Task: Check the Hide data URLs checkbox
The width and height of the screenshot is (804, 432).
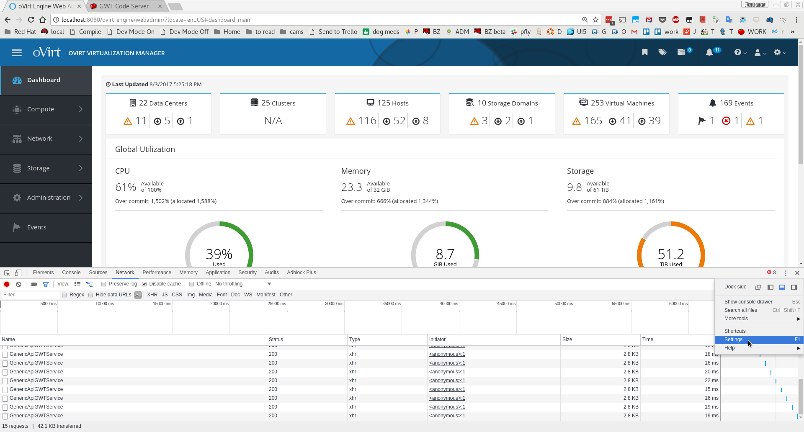Action: tap(91, 295)
